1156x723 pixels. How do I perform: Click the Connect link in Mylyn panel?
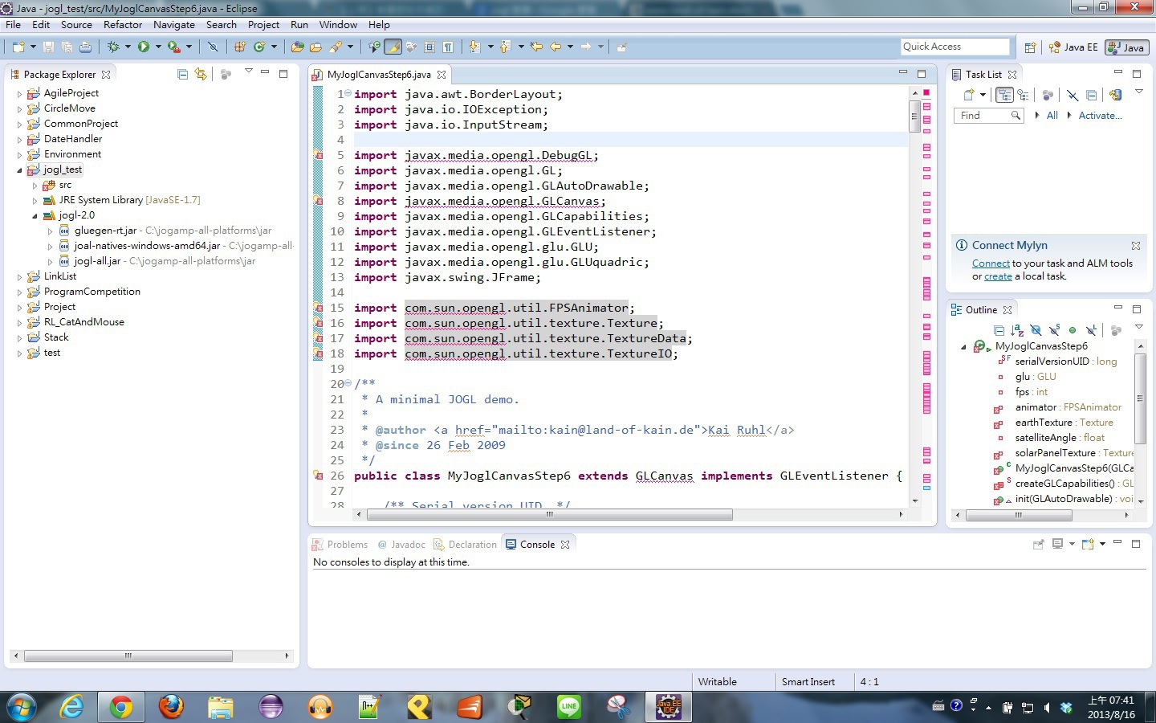pos(991,263)
